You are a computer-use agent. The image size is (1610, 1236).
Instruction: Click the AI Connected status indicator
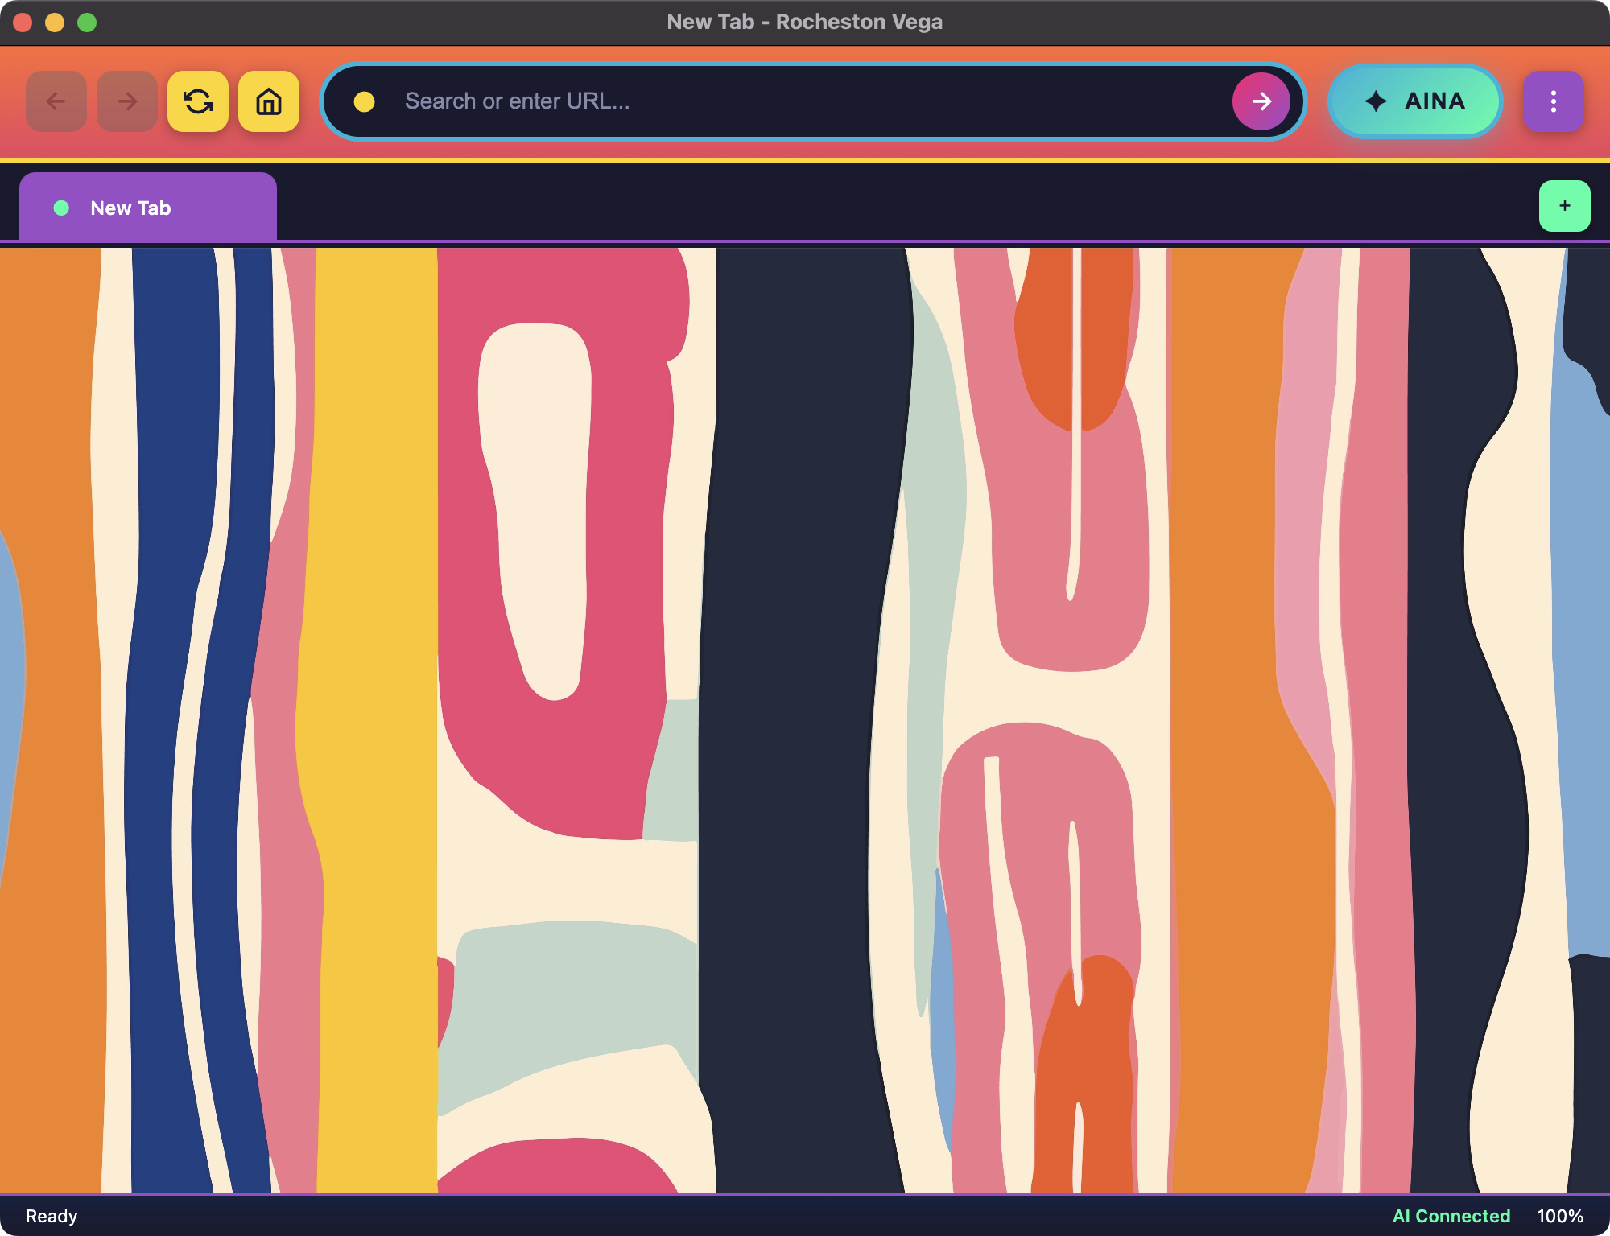click(1451, 1216)
